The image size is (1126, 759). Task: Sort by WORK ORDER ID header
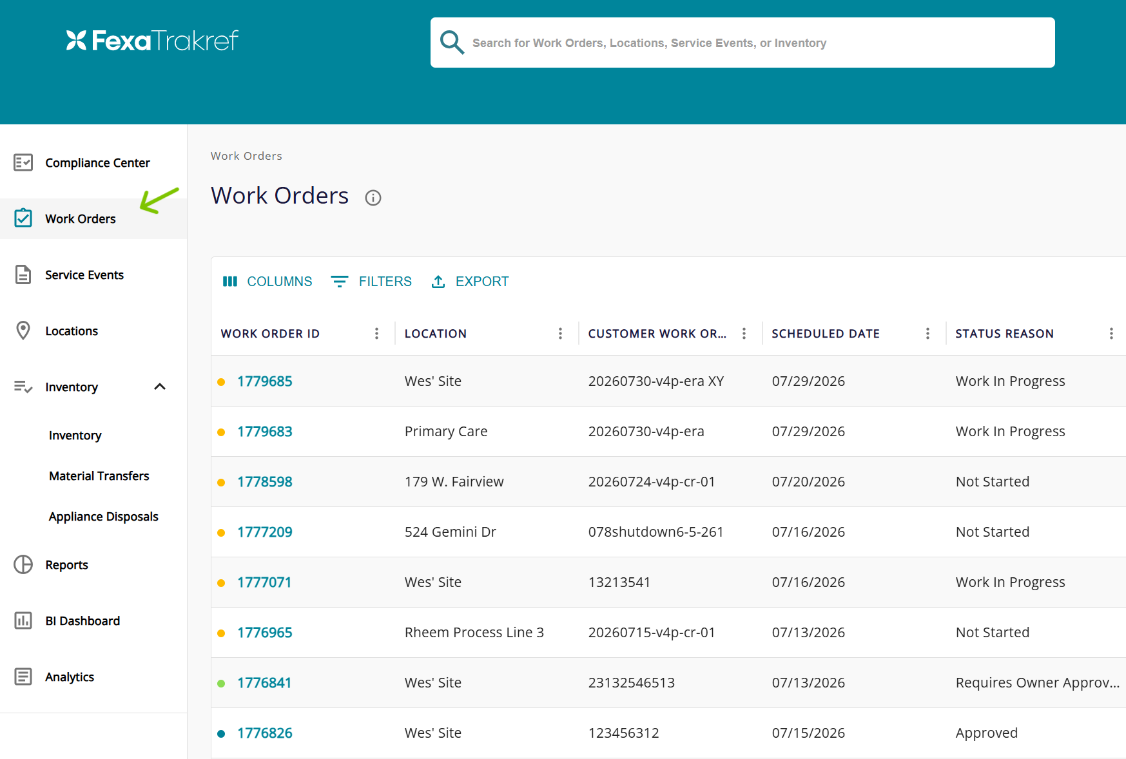point(270,334)
